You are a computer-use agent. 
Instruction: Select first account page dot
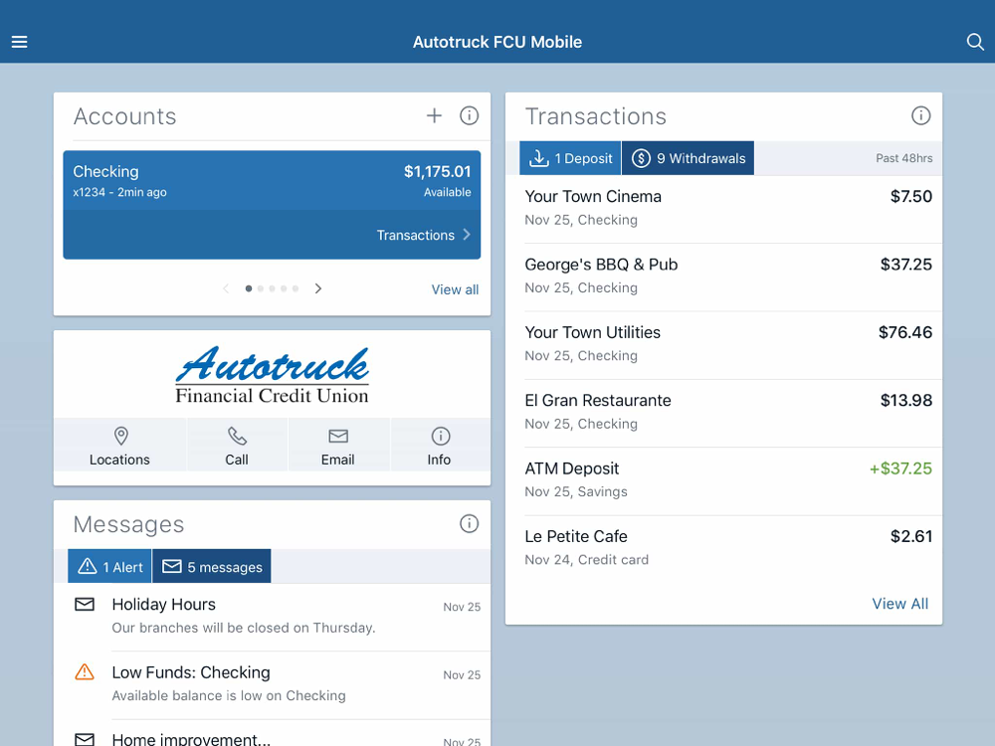pyautogui.click(x=249, y=288)
